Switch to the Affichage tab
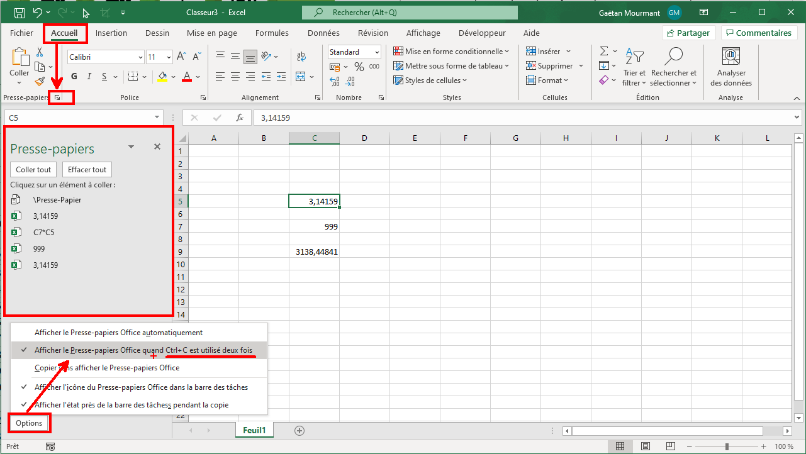The width and height of the screenshot is (806, 454). click(x=423, y=33)
